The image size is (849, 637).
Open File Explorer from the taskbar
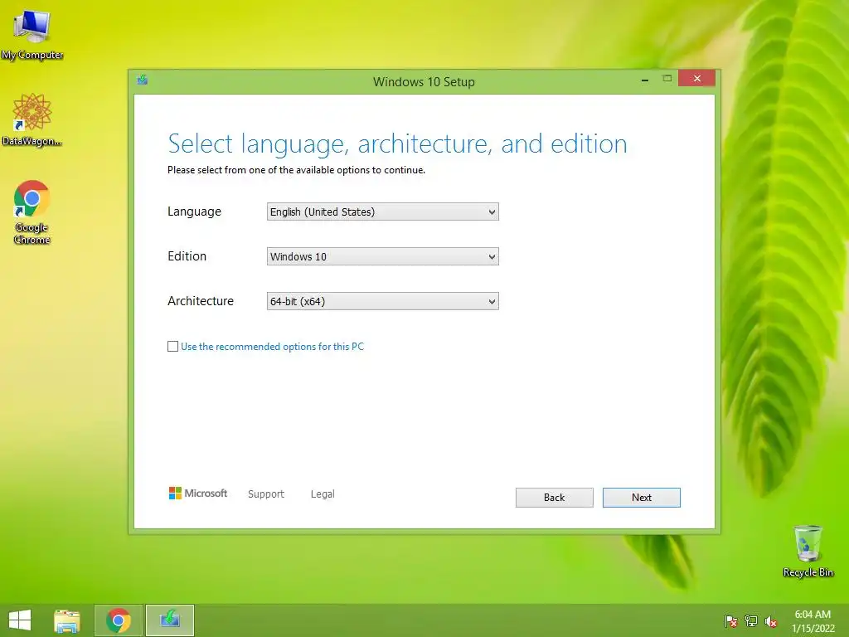(x=67, y=620)
